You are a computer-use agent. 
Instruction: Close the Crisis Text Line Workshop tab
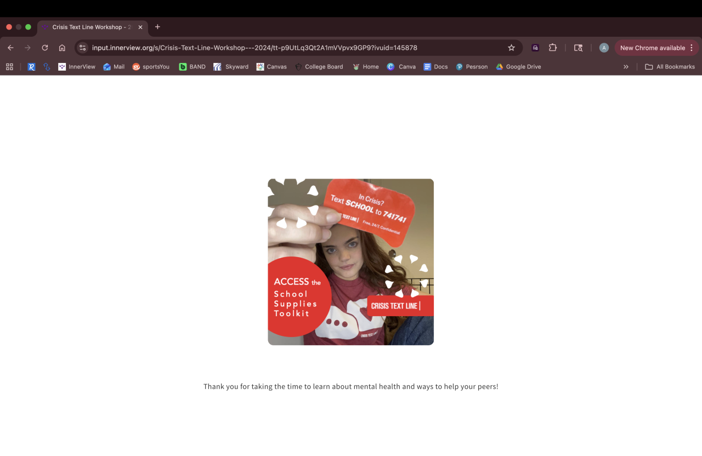point(140,27)
